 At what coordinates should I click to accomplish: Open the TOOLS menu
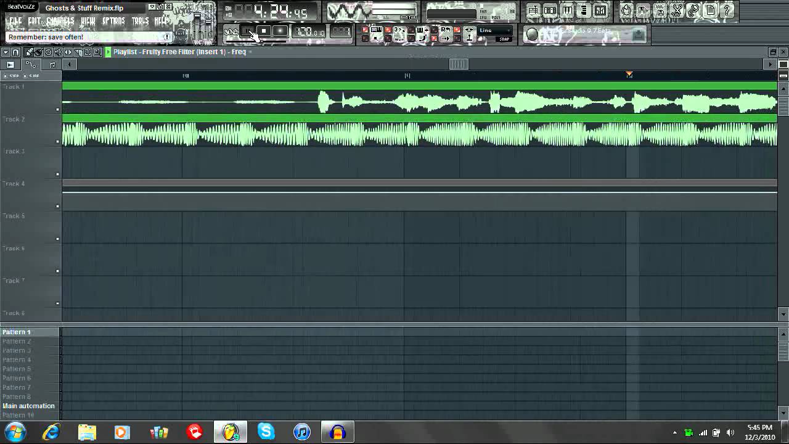(141, 21)
